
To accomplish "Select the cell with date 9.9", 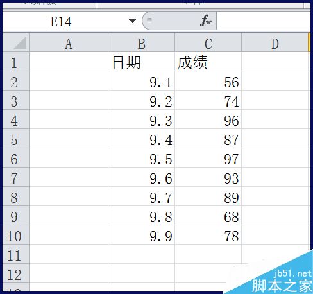I will 142,235.
